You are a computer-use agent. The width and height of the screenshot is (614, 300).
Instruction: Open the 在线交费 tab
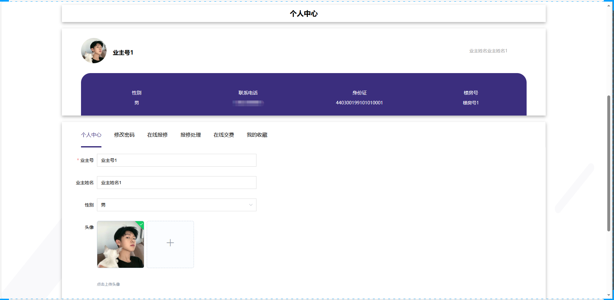[224, 135]
